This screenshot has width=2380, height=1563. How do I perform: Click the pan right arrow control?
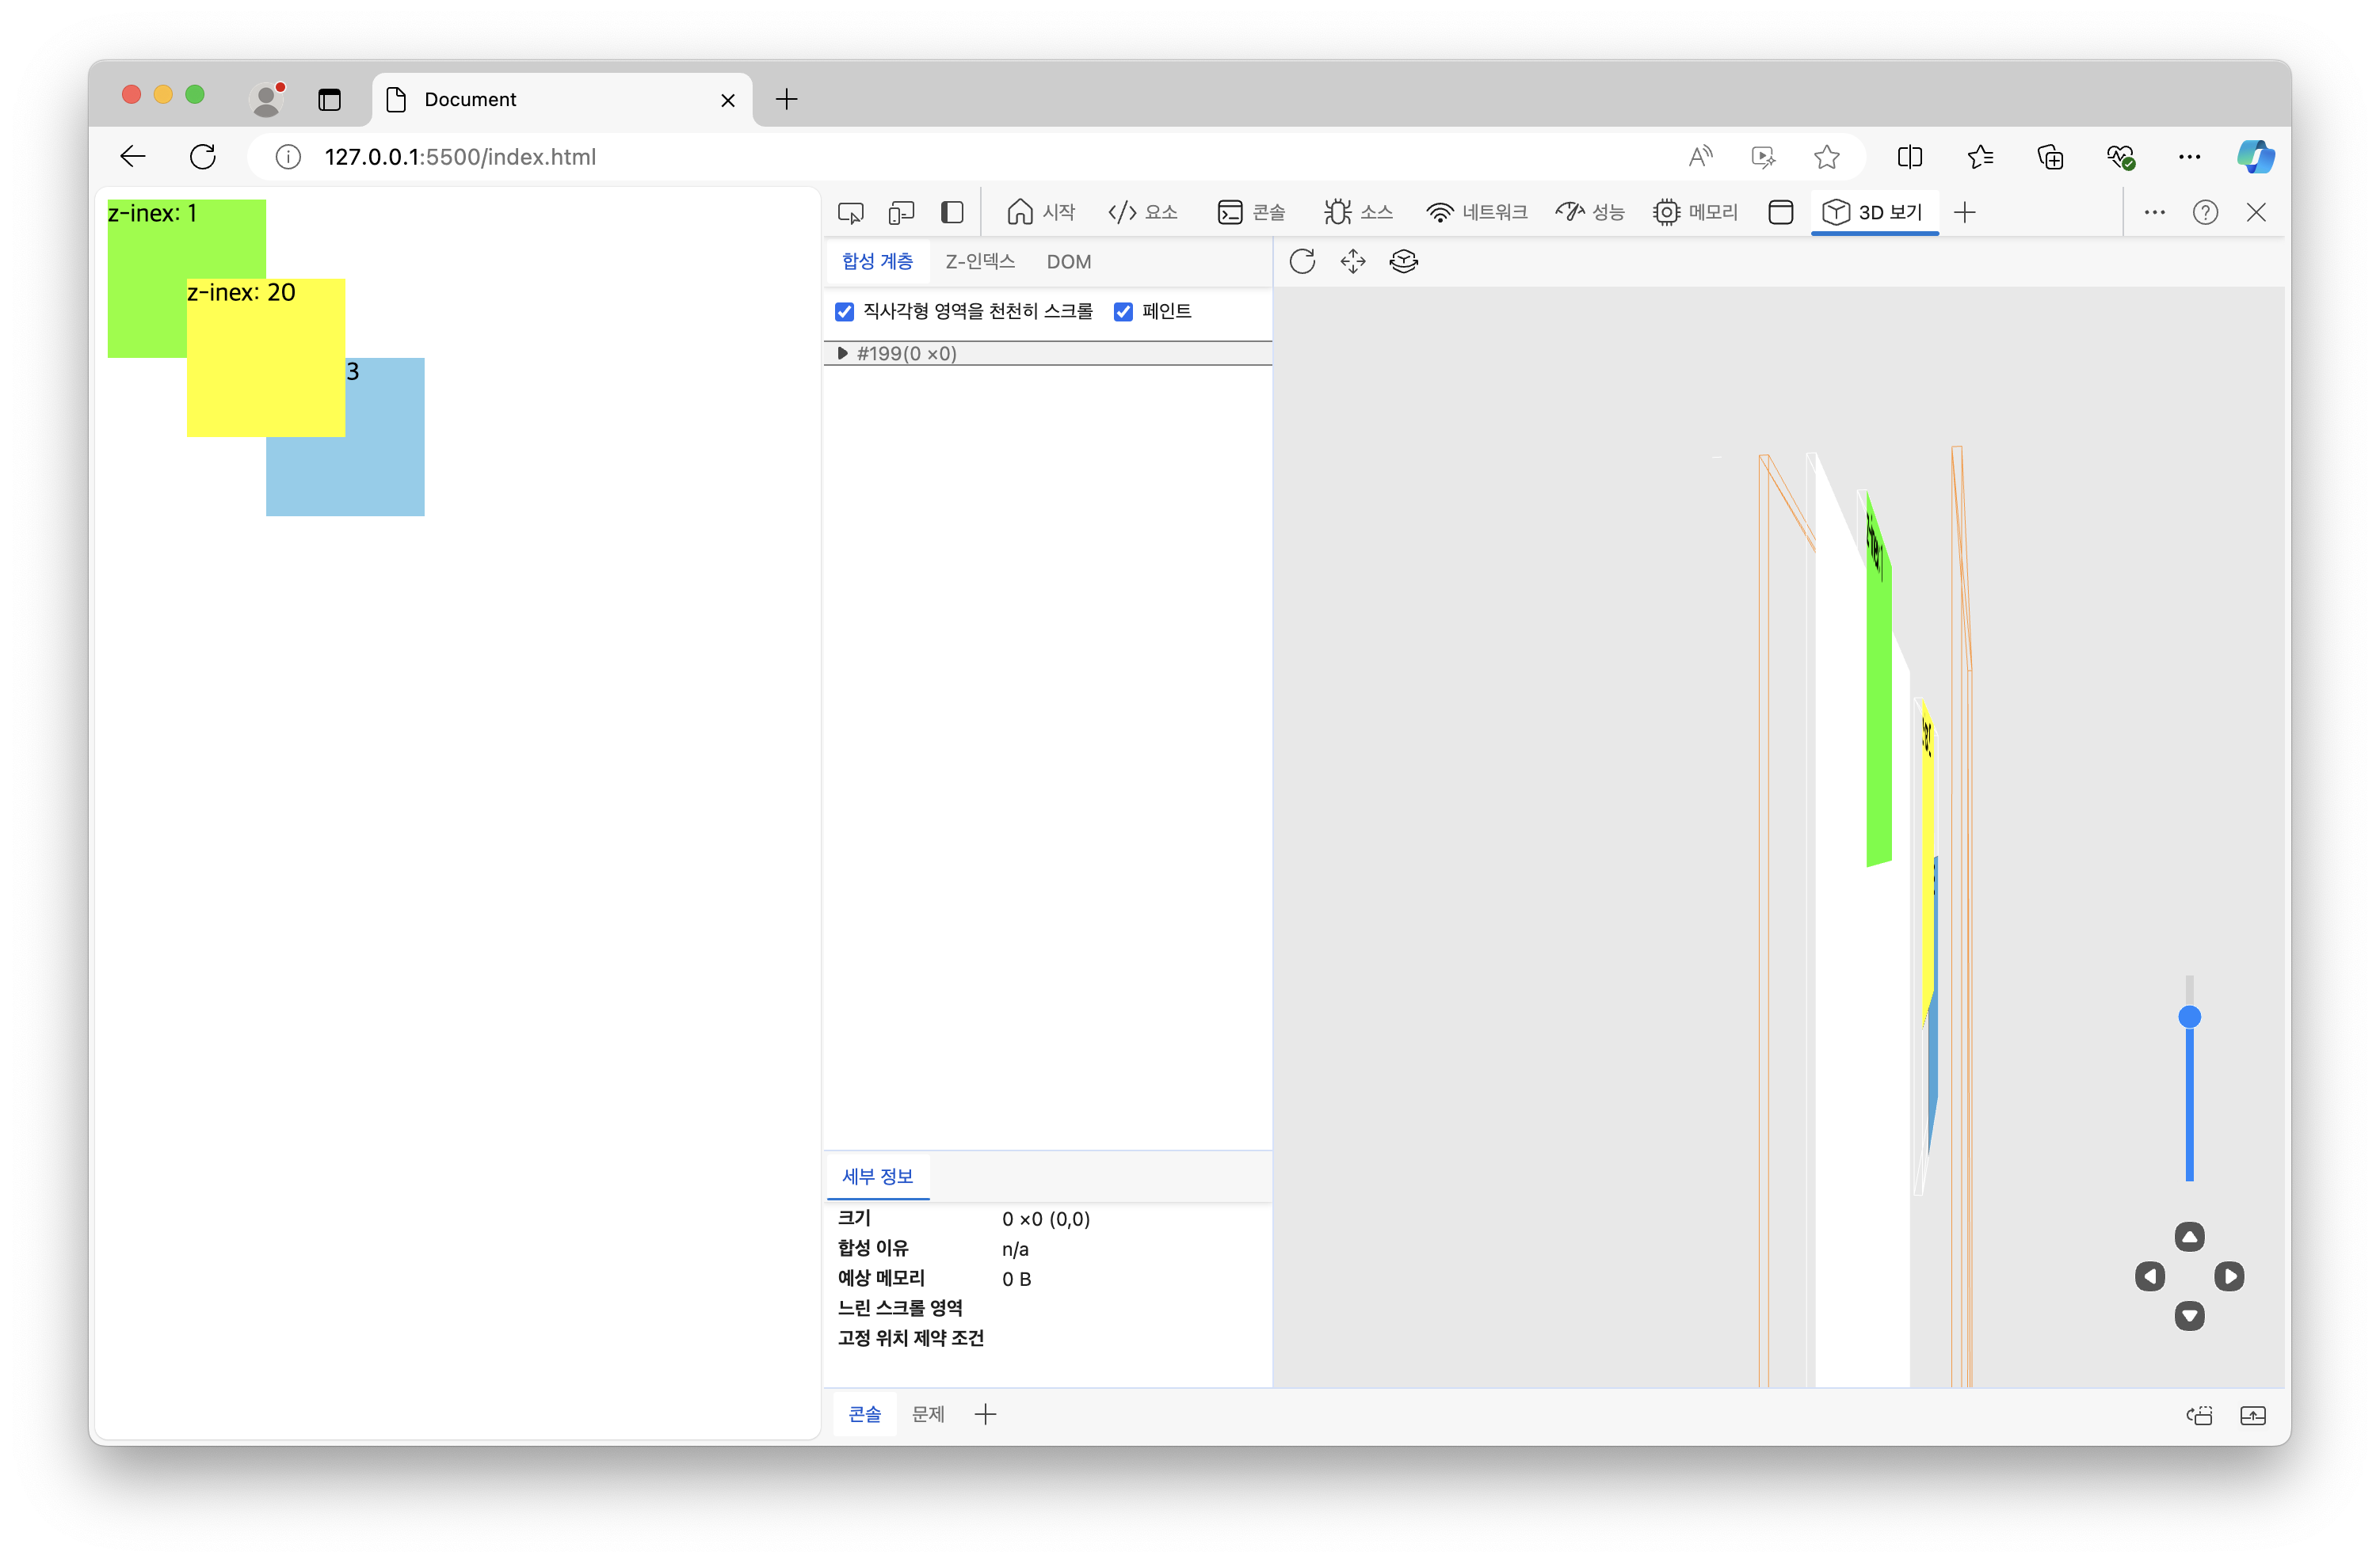(2229, 1276)
